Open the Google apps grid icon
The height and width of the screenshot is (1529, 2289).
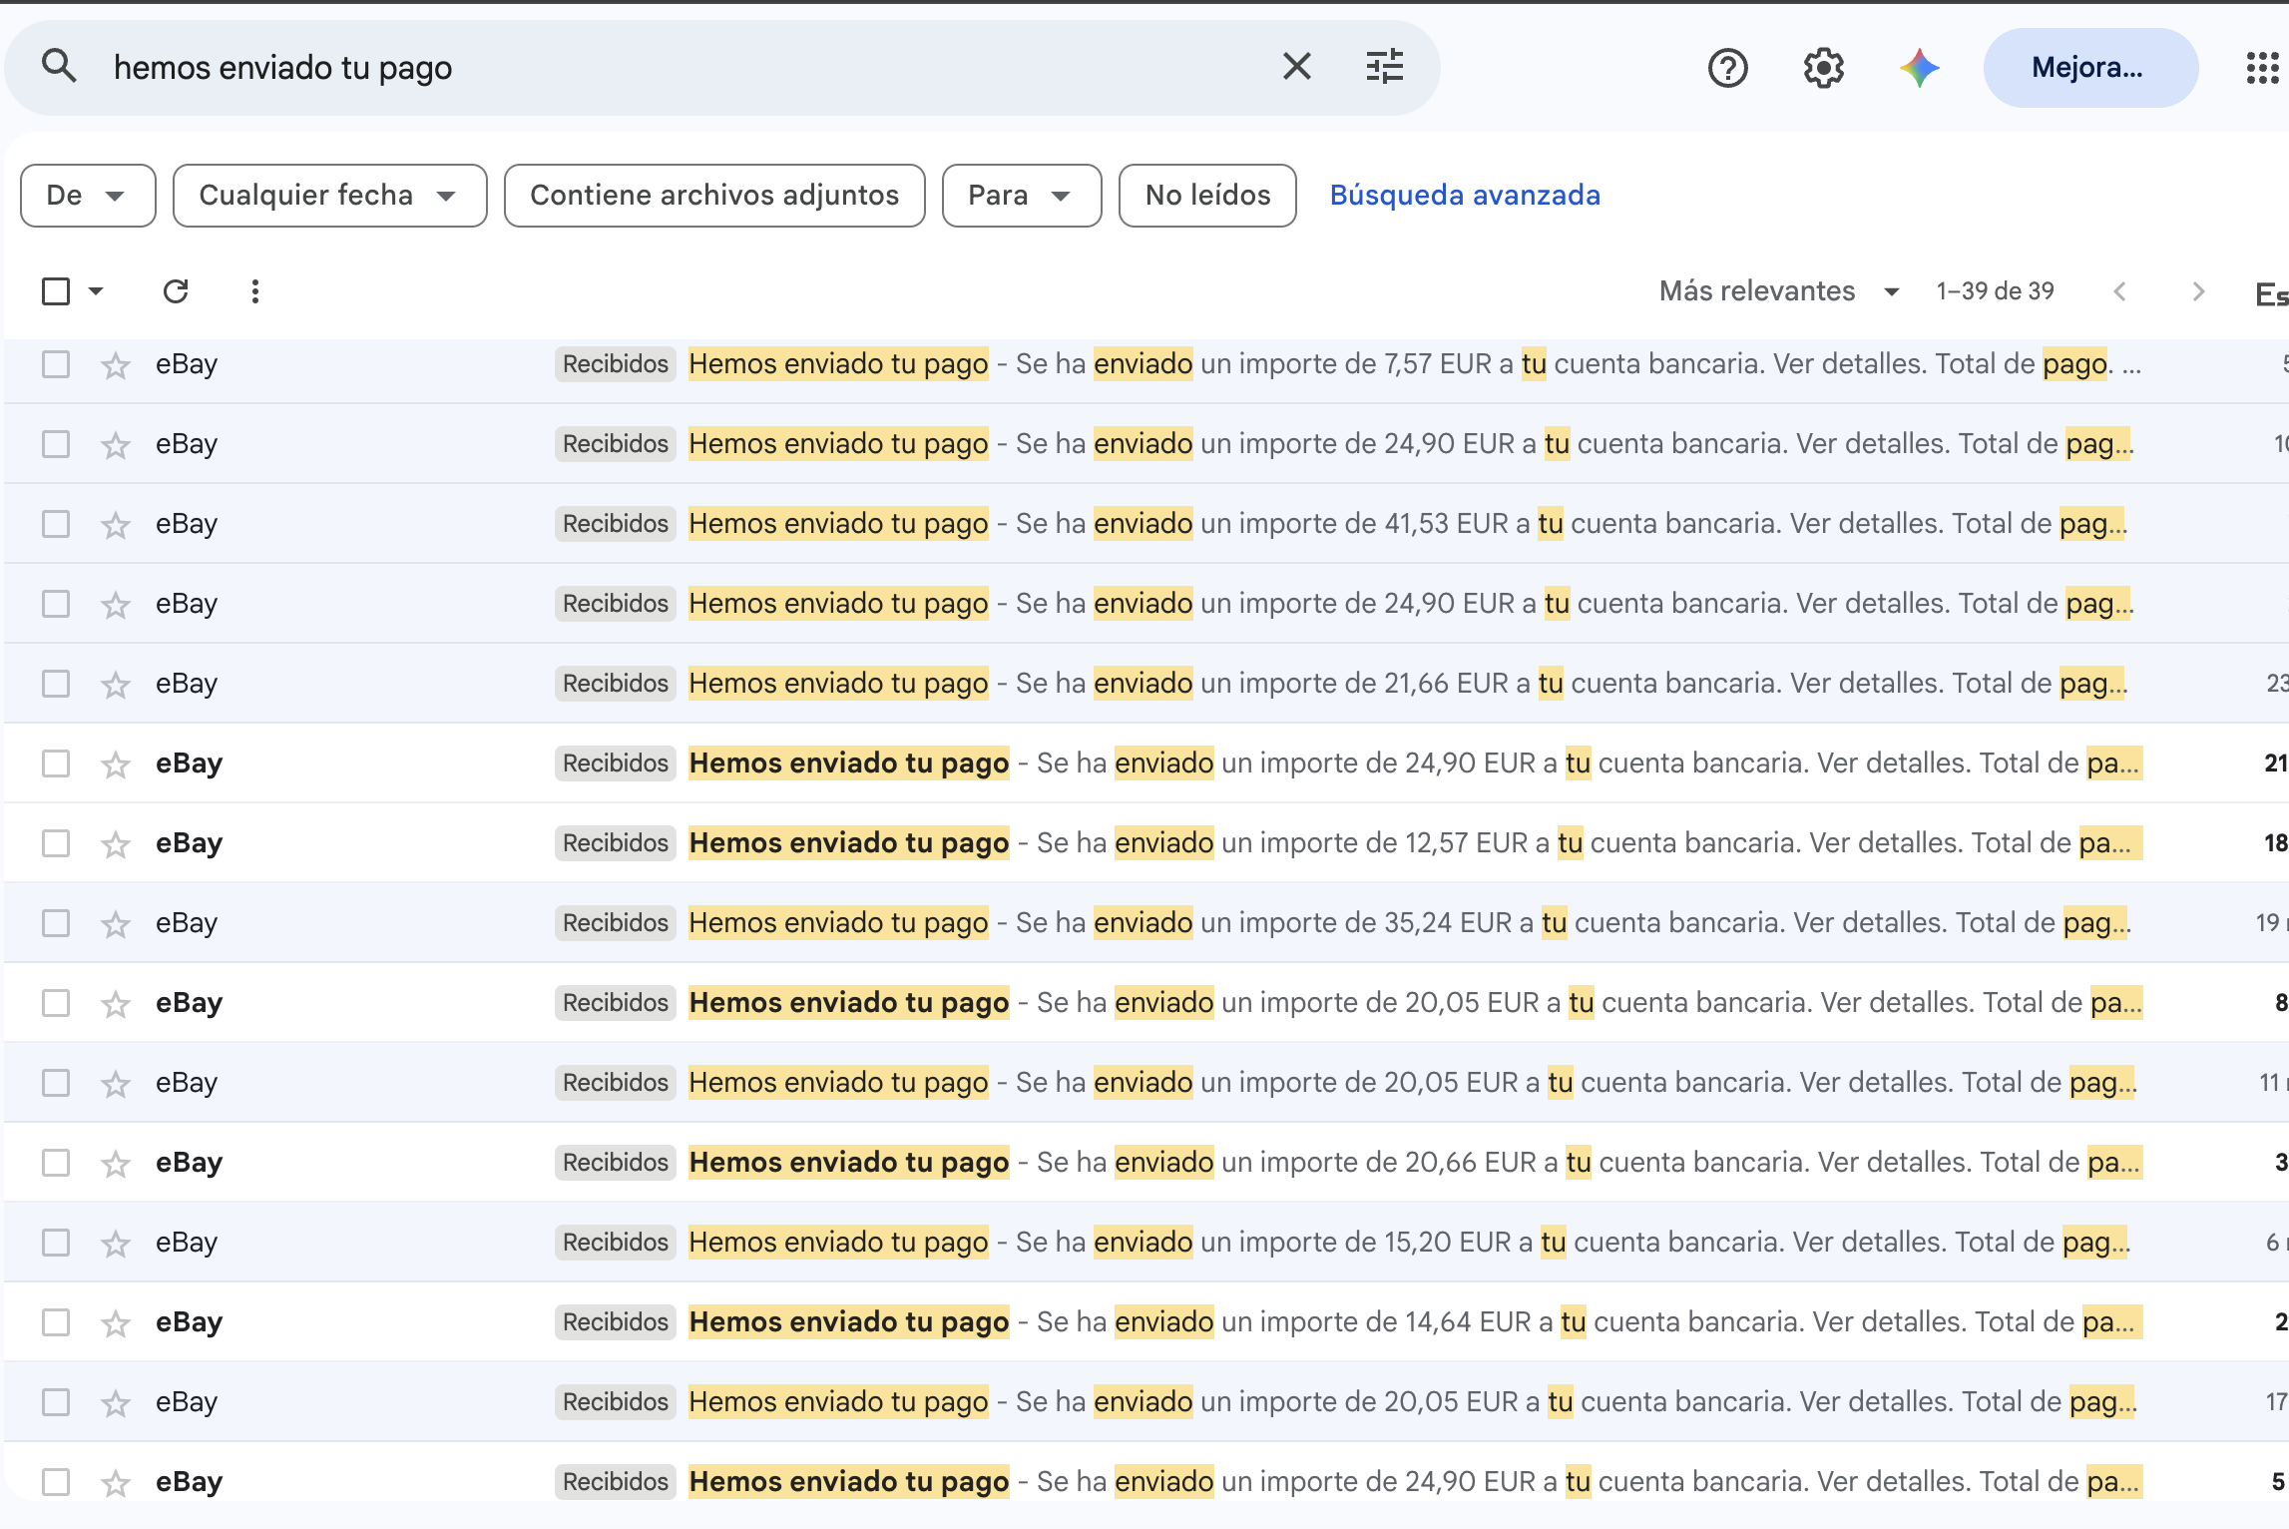(x=2262, y=68)
